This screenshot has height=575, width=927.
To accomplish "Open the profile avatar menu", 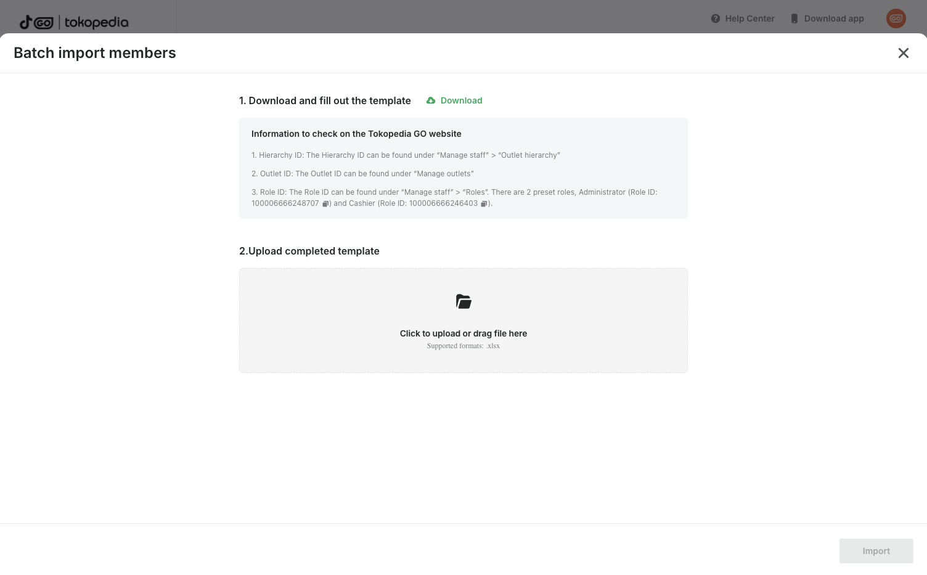I will (896, 18).
